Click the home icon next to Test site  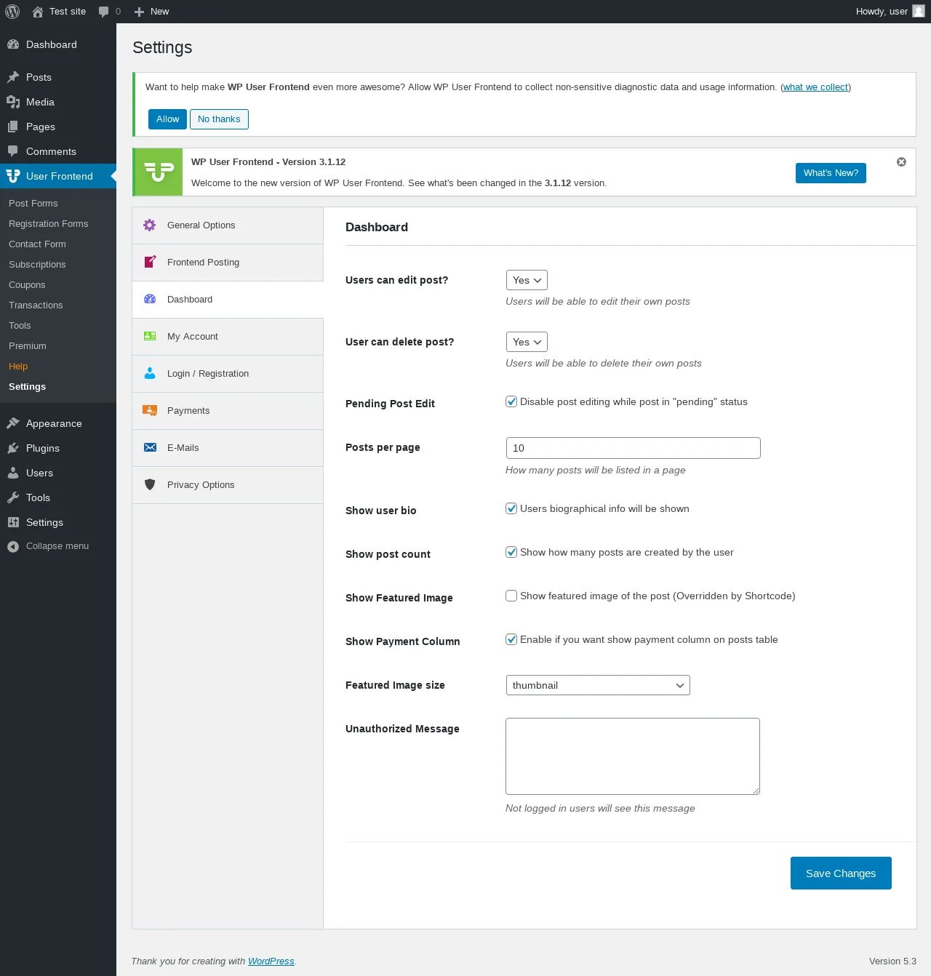point(38,12)
